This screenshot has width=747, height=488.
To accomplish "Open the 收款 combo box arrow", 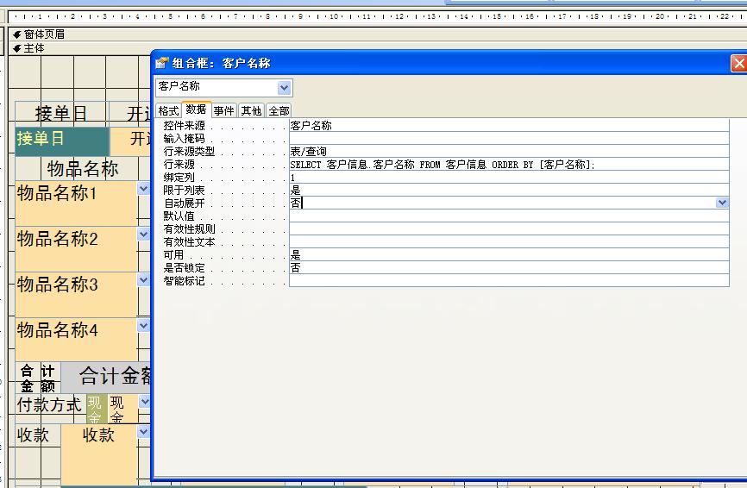I will 143,432.
